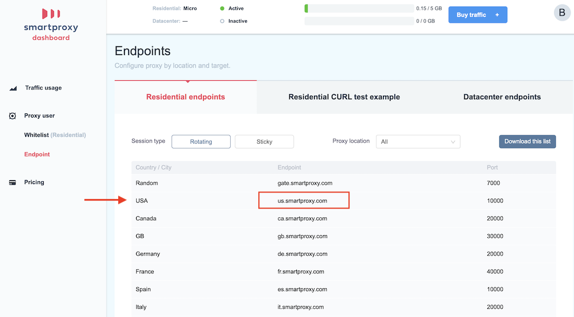Switch to Residential CURL test example tab

tap(344, 97)
